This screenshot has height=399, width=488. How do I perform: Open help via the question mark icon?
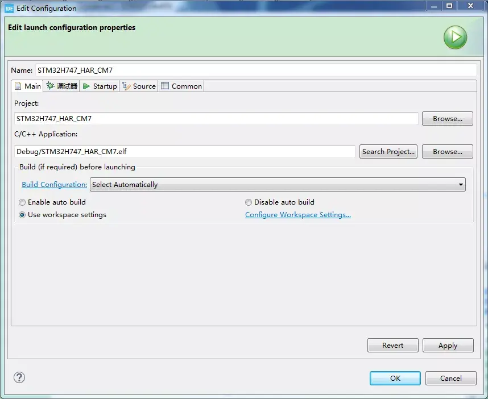tap(19, 377)
